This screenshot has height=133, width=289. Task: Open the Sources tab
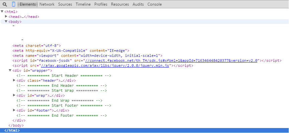click(65, 4)
